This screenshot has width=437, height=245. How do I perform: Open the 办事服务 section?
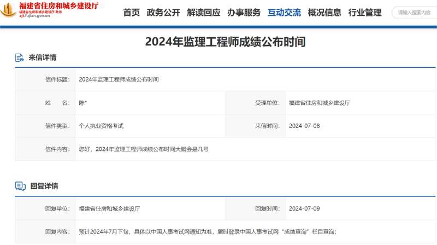click(x=244, y=13)
